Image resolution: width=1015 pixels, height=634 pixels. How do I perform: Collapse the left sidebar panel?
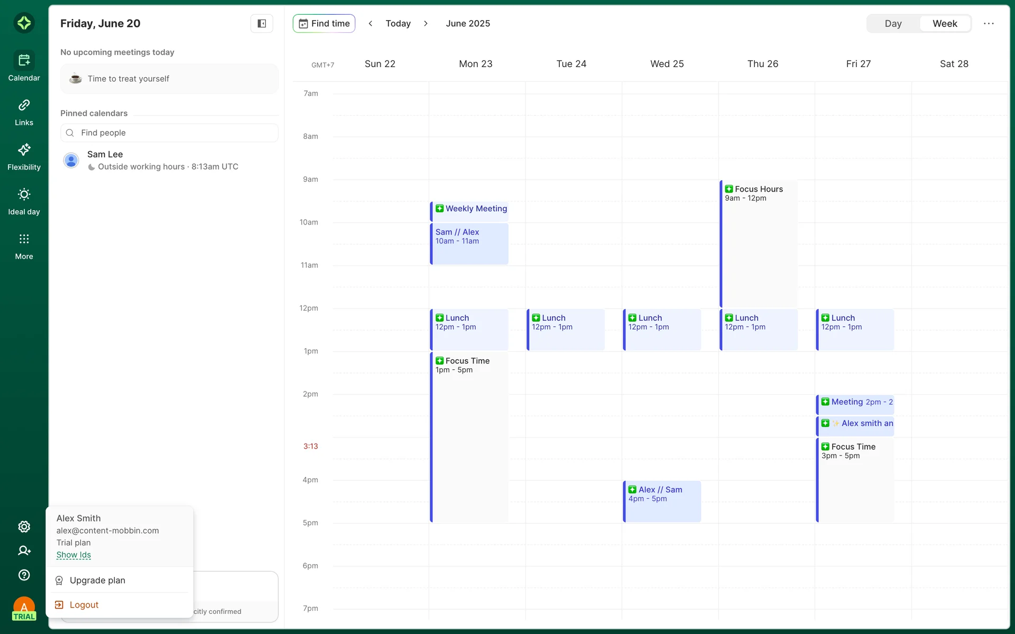pyautogui.click(x=262, y=23)
